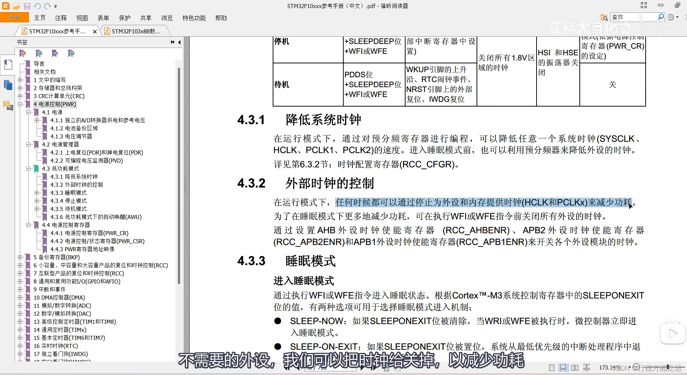Open the 特色功能 ribbon tab
Screen dimensions: 687x375
point(194,18)
